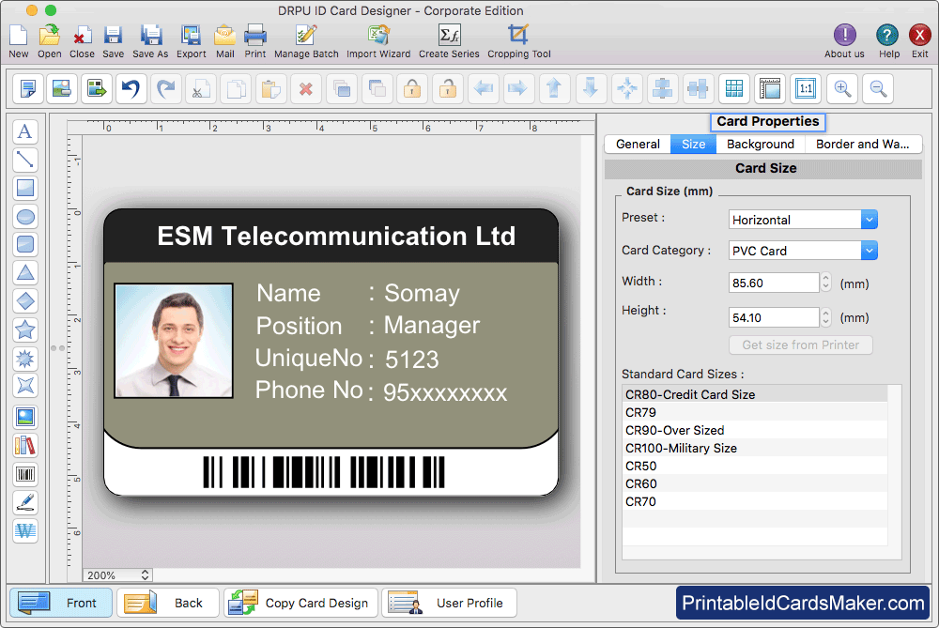Click the Height input field
The height and width of the screenshot is (628, 939).
774,317
